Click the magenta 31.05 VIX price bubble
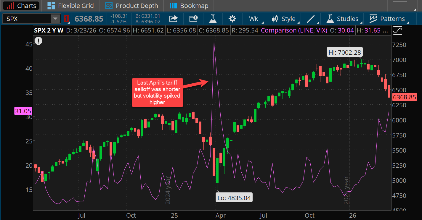Image resolution: width=422 pixels, height=220 pixels. [23, 111]
